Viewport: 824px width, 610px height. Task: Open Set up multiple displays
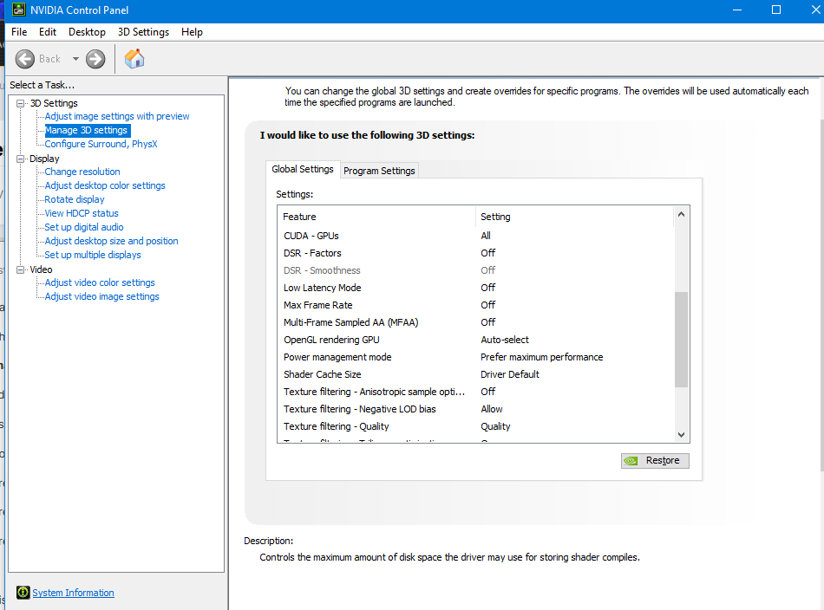coord(93,255)
